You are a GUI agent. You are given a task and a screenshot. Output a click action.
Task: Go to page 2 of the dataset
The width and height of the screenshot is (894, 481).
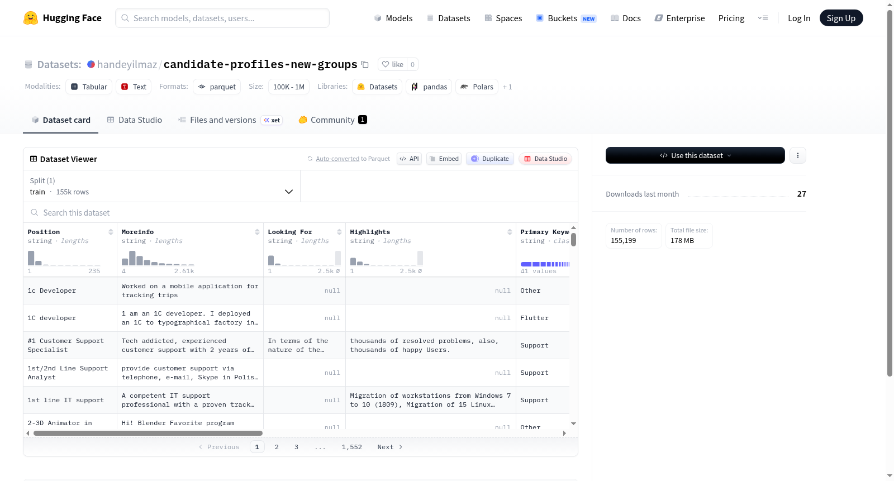(x=277, y=447)
